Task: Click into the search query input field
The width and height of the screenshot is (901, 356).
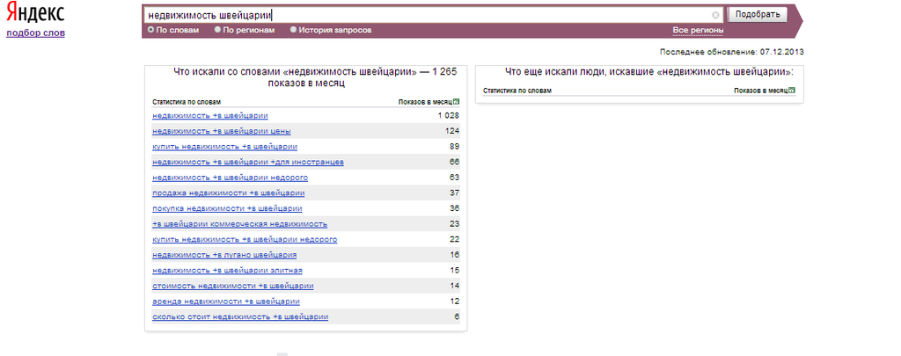Action: click(x=422, y=15)
